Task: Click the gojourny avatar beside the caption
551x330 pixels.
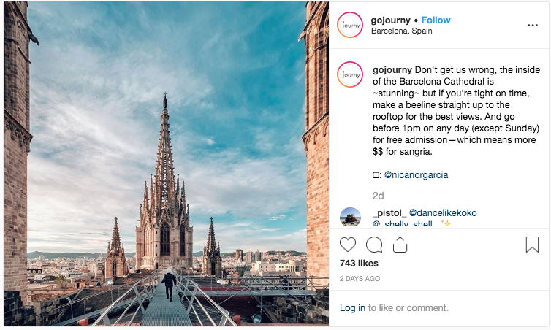Action: tap(350, 74)
